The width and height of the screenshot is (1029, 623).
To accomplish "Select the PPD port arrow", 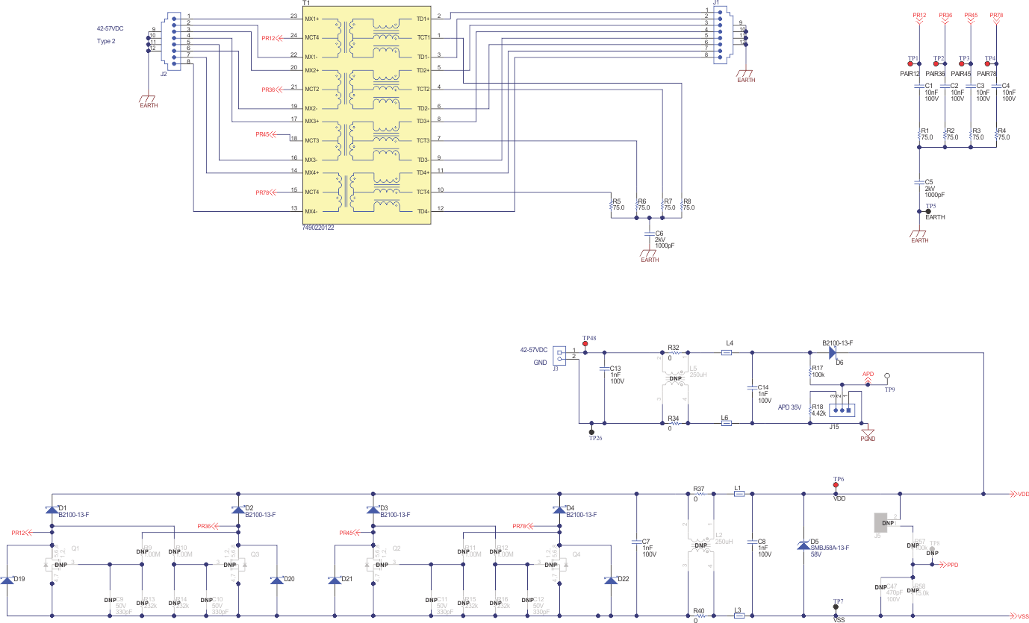I will click(x=942, y=564).
